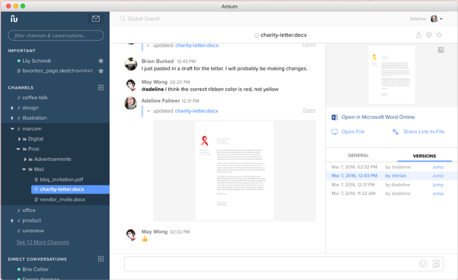Unstar Lily Schmidt in the Important list
This screenshot has width=458, height=280.
pos(101,61)
